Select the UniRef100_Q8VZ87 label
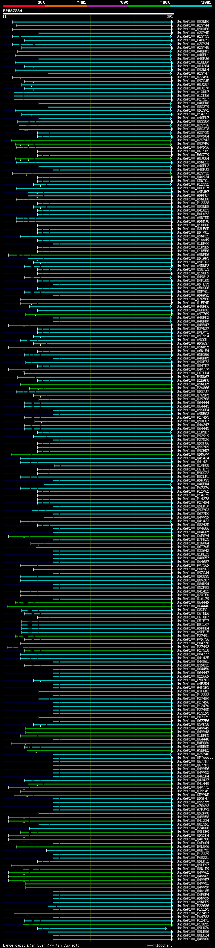The width and height of the screenshot is (215, 948). 192,580
